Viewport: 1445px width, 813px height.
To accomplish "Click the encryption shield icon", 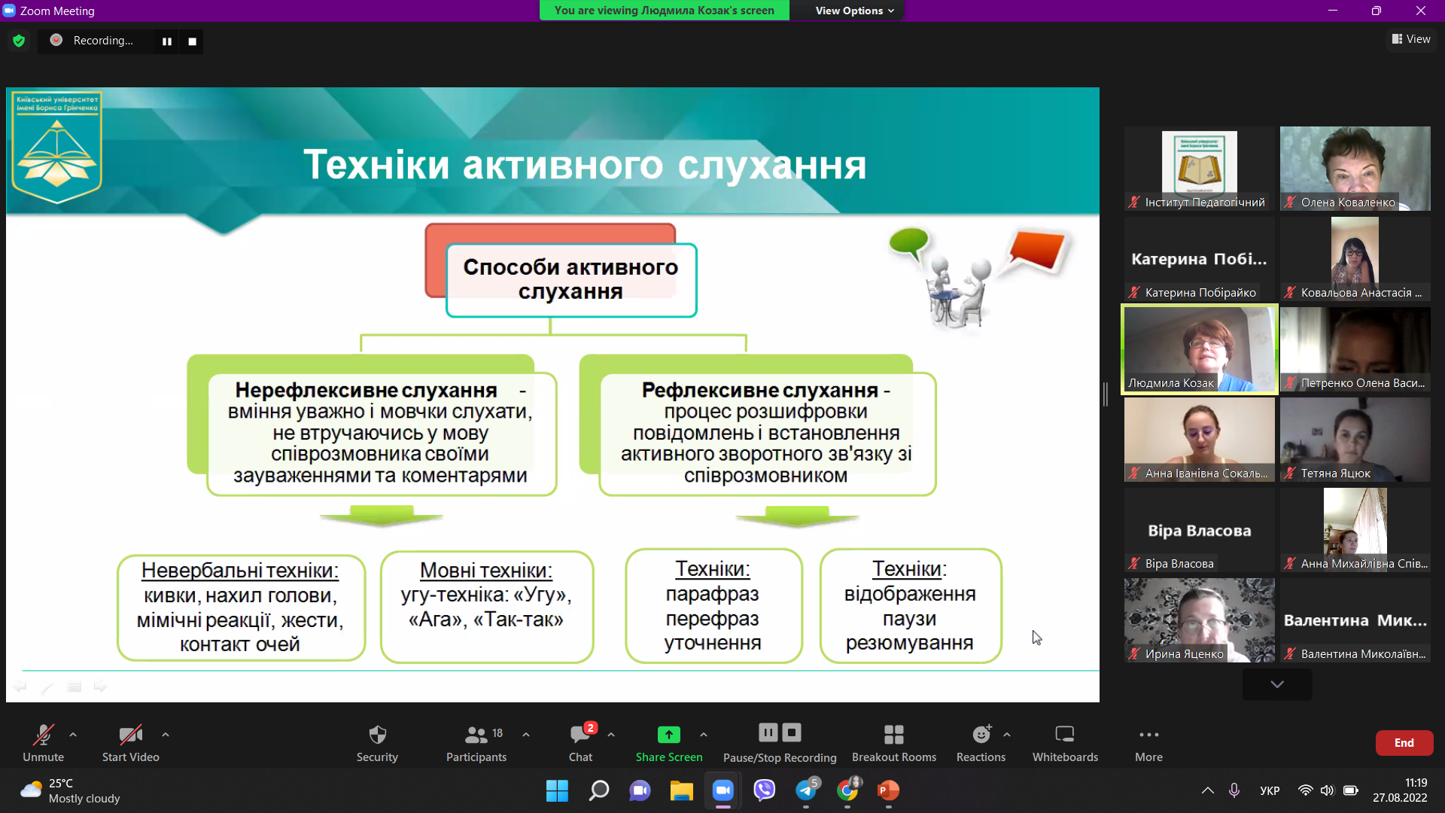I will [x=19, y=41].
